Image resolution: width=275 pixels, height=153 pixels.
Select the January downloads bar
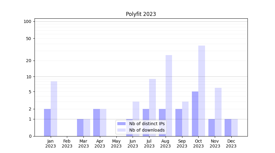coord(54,109)
